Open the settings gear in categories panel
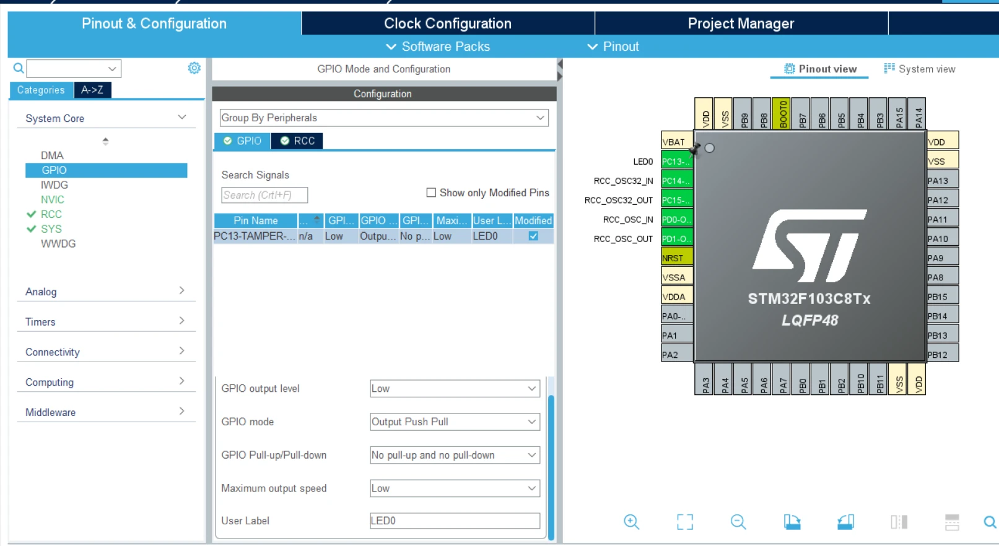 point(194,68)
